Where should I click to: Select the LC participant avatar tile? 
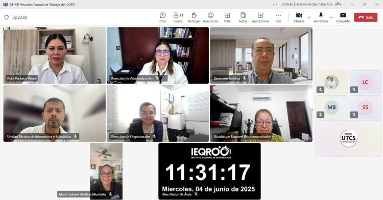365,82
